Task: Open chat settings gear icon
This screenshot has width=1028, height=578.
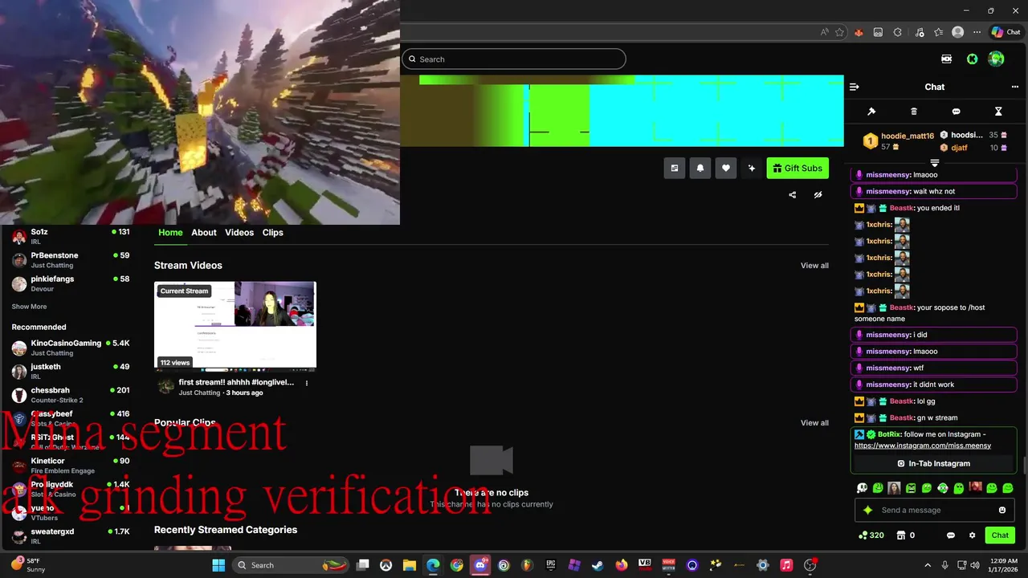Action: pyautogui.click(x=972, y=535)
